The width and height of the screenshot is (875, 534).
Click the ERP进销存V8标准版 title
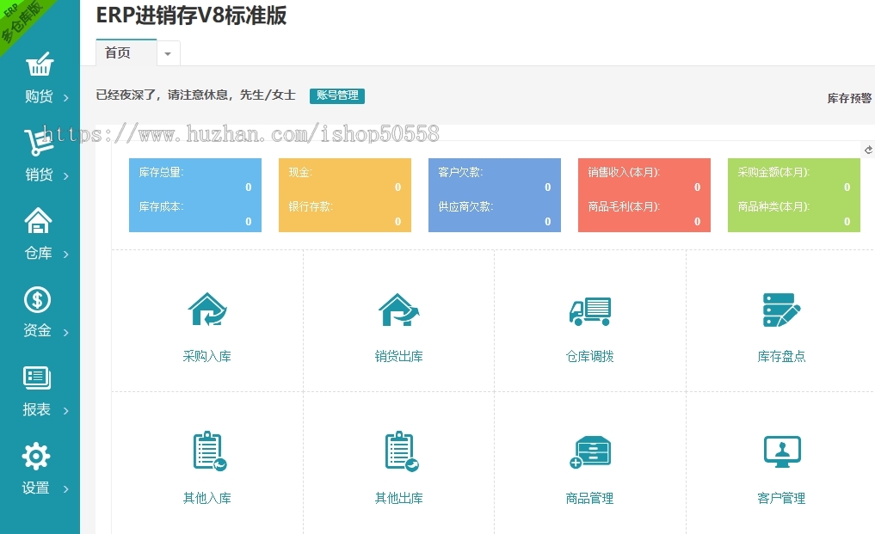[x=191, y=15]
